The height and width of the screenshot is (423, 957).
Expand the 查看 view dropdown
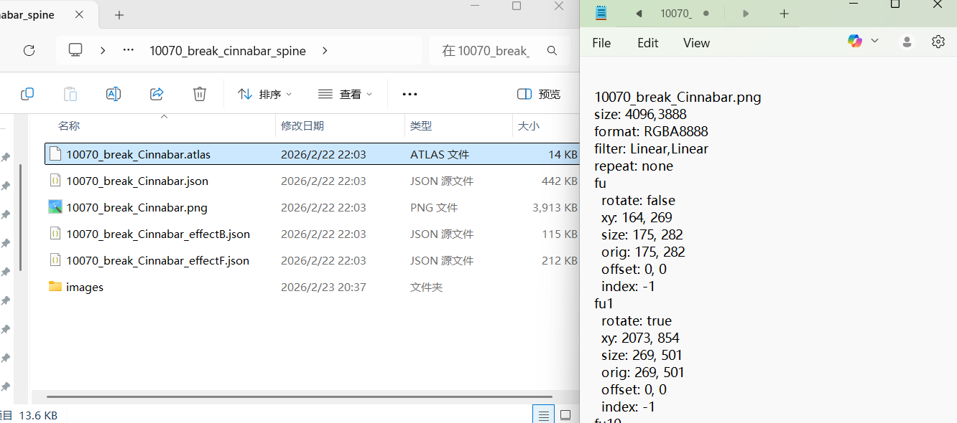pyautogui.click(x=346, y=94)
